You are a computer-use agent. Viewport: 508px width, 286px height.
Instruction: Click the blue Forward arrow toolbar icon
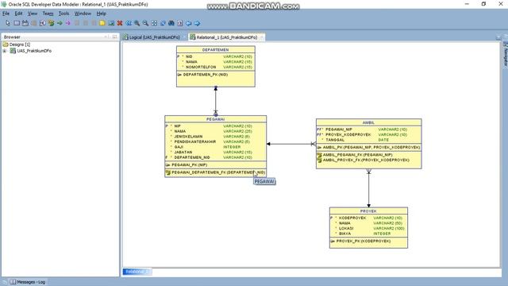(197, 23)
